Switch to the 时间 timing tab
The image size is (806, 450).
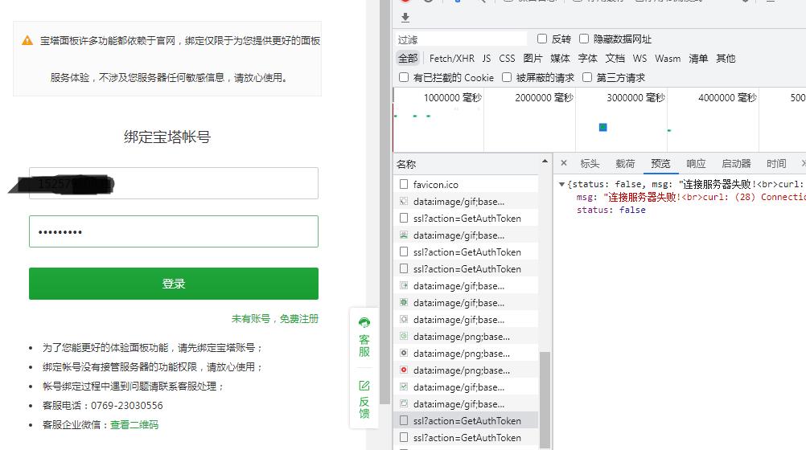[x=776, y=163]
